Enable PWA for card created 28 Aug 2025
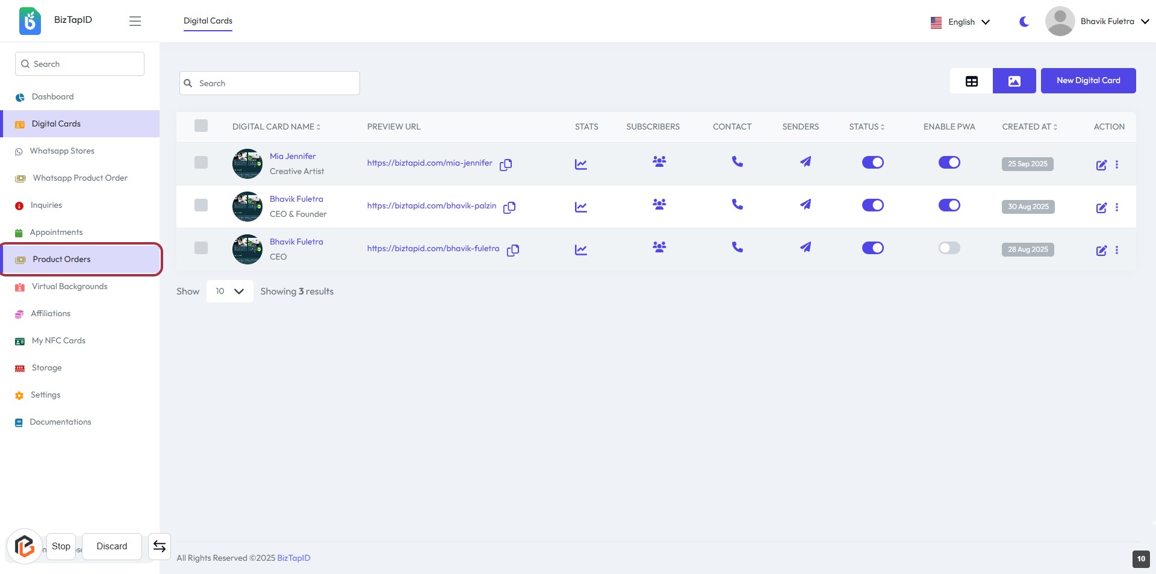This screenshot has height=574, width=1156. click(949, 248)
